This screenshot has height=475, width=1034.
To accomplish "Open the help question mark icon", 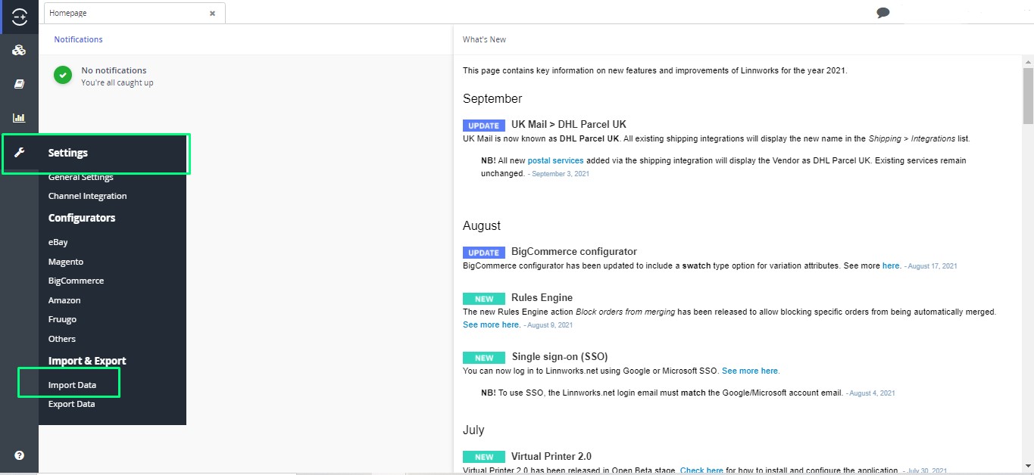I will click(19, 455).
